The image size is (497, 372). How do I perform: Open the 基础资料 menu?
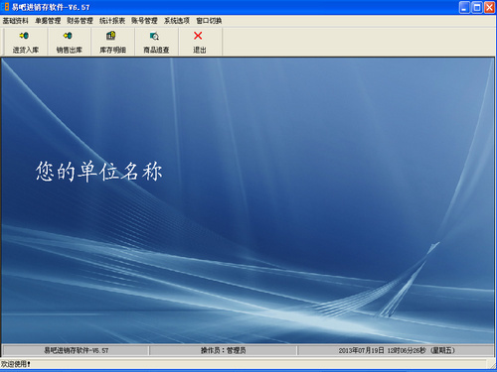(15, 21)
